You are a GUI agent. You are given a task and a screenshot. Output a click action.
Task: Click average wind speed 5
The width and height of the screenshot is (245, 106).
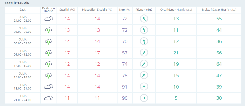click(176, 98)
